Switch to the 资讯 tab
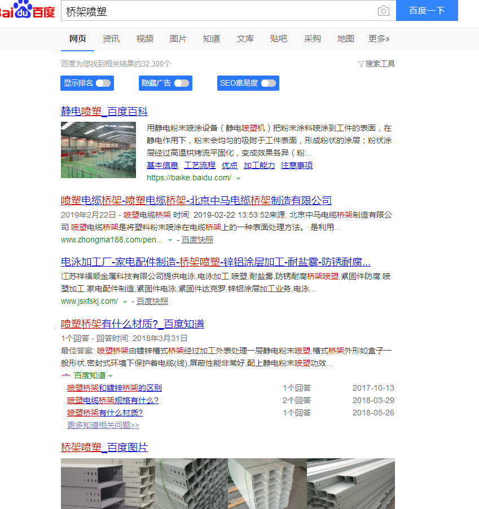The height and width of the screenshot is (509, 479). coord(111,39)
